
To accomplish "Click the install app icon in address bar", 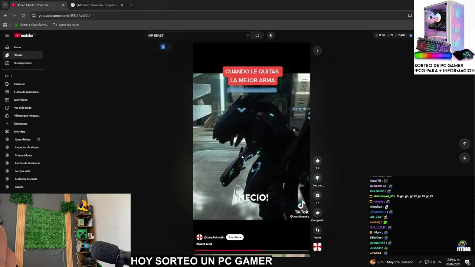I will (410, 16).
